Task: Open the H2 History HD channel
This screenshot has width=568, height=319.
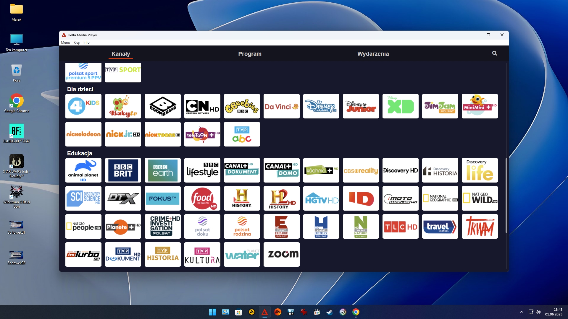Action: [282, 198]
